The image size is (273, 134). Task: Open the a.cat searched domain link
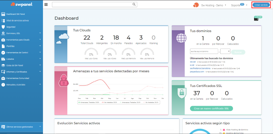coord(192,65)
